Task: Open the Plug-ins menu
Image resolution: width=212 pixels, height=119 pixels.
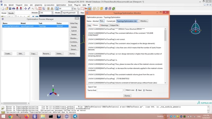Action: tap(77, 5)
